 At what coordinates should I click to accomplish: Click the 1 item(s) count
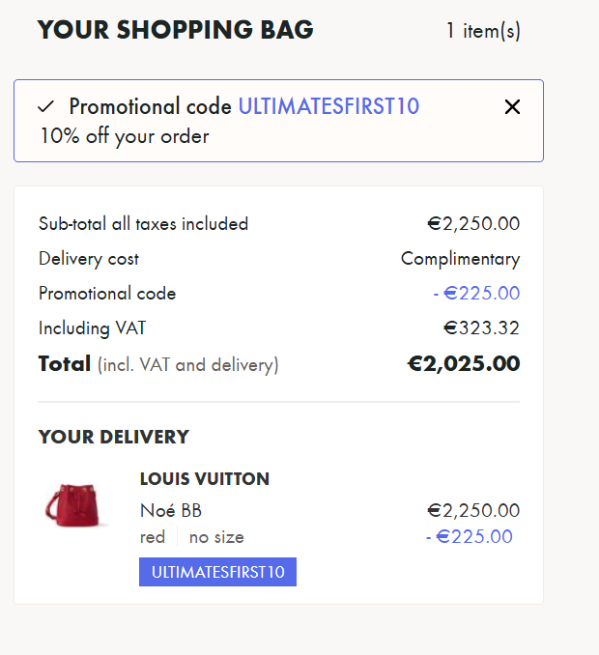point(483,31)
